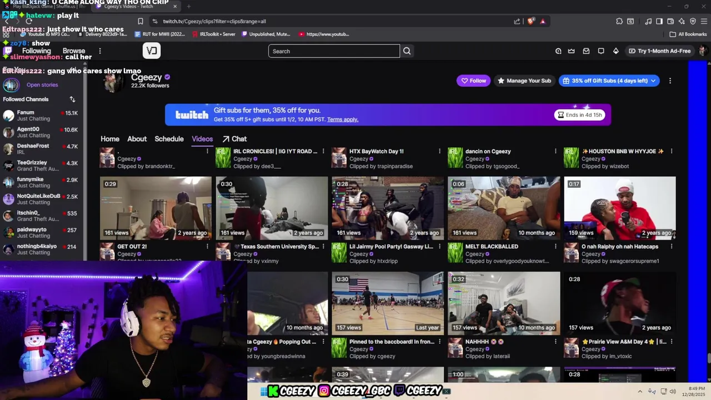Open the Brave Wallet icon

(x=670, y=21)
